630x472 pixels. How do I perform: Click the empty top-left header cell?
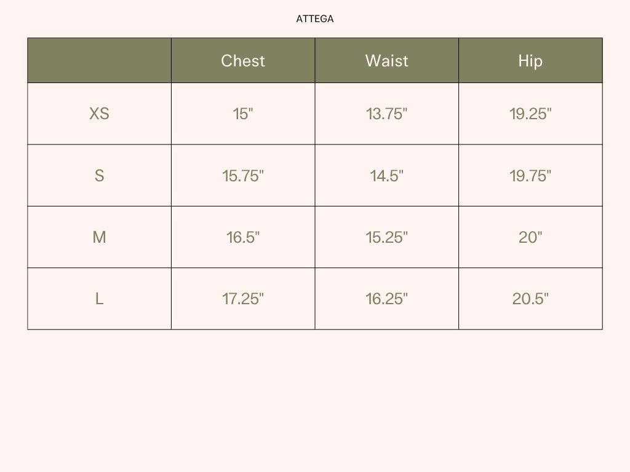[99, 61]
